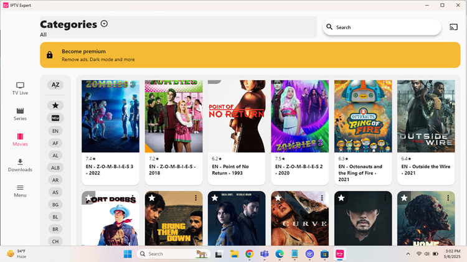Toggle favorite star on black hat man poster
This screenshot has width=467, height=262.
pos(341,198)
